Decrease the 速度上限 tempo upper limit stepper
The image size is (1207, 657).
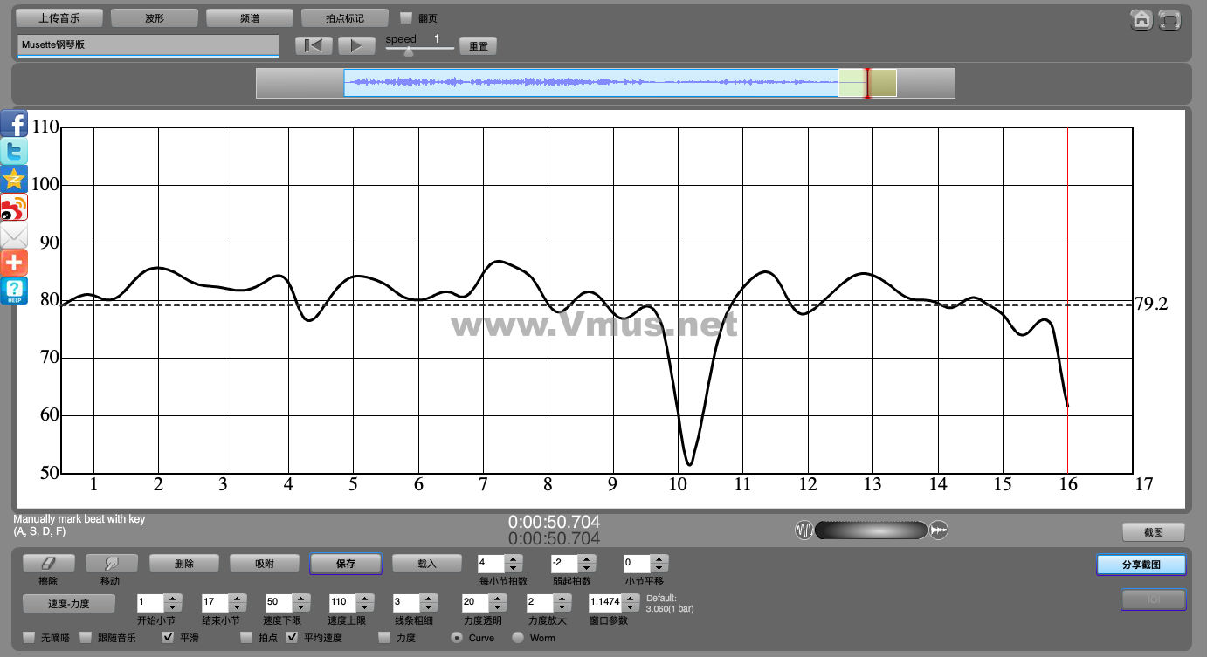tap(363, 606)
